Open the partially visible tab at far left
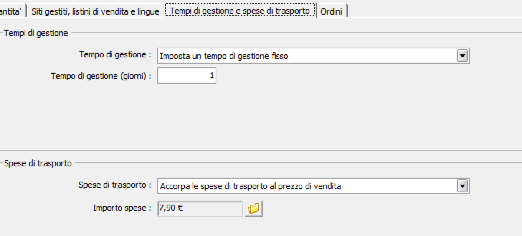 11,11
